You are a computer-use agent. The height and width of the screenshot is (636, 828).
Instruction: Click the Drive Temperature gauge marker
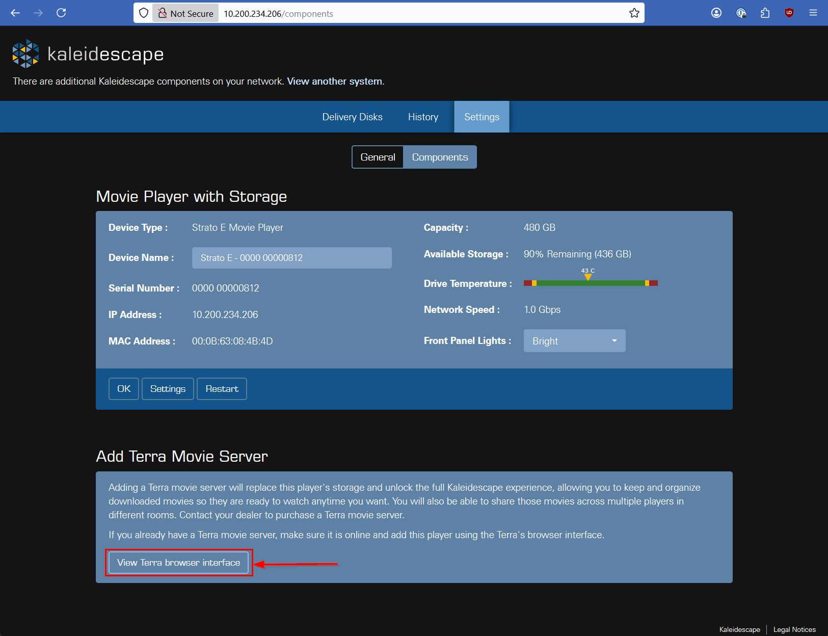point(588,277)
